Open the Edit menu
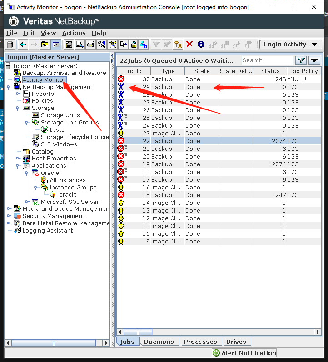 [29, 33]
